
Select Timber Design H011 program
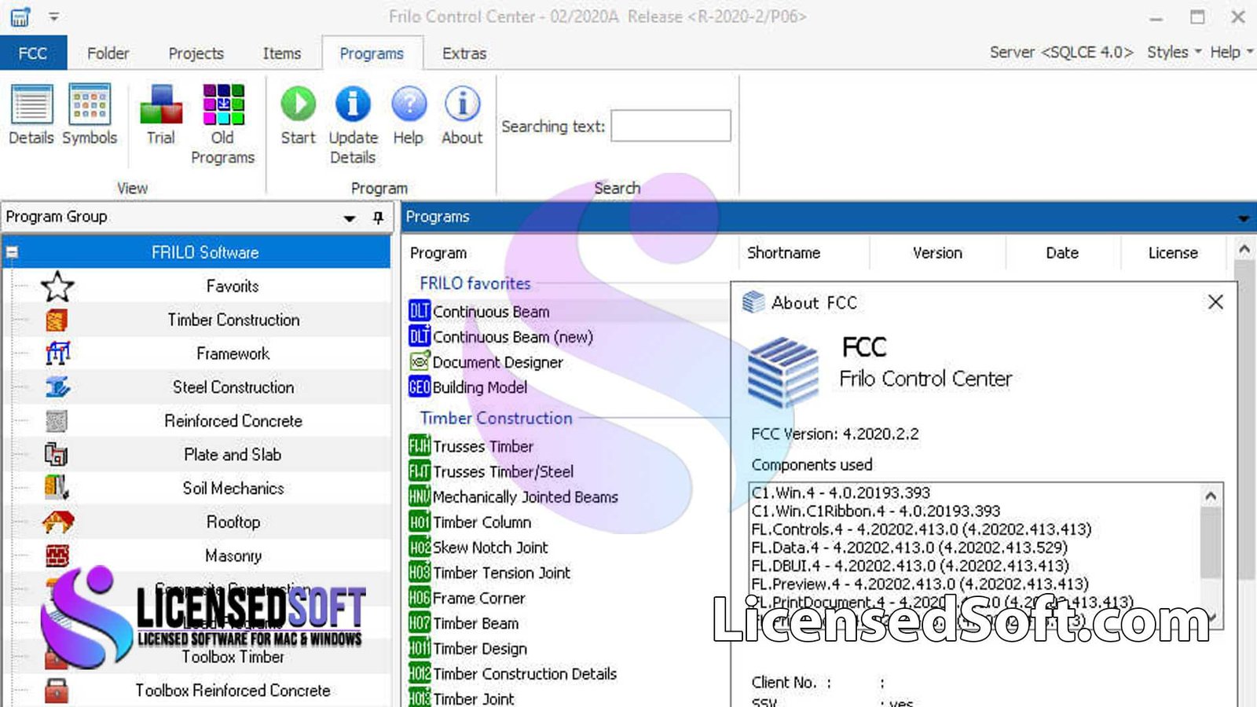468,648
